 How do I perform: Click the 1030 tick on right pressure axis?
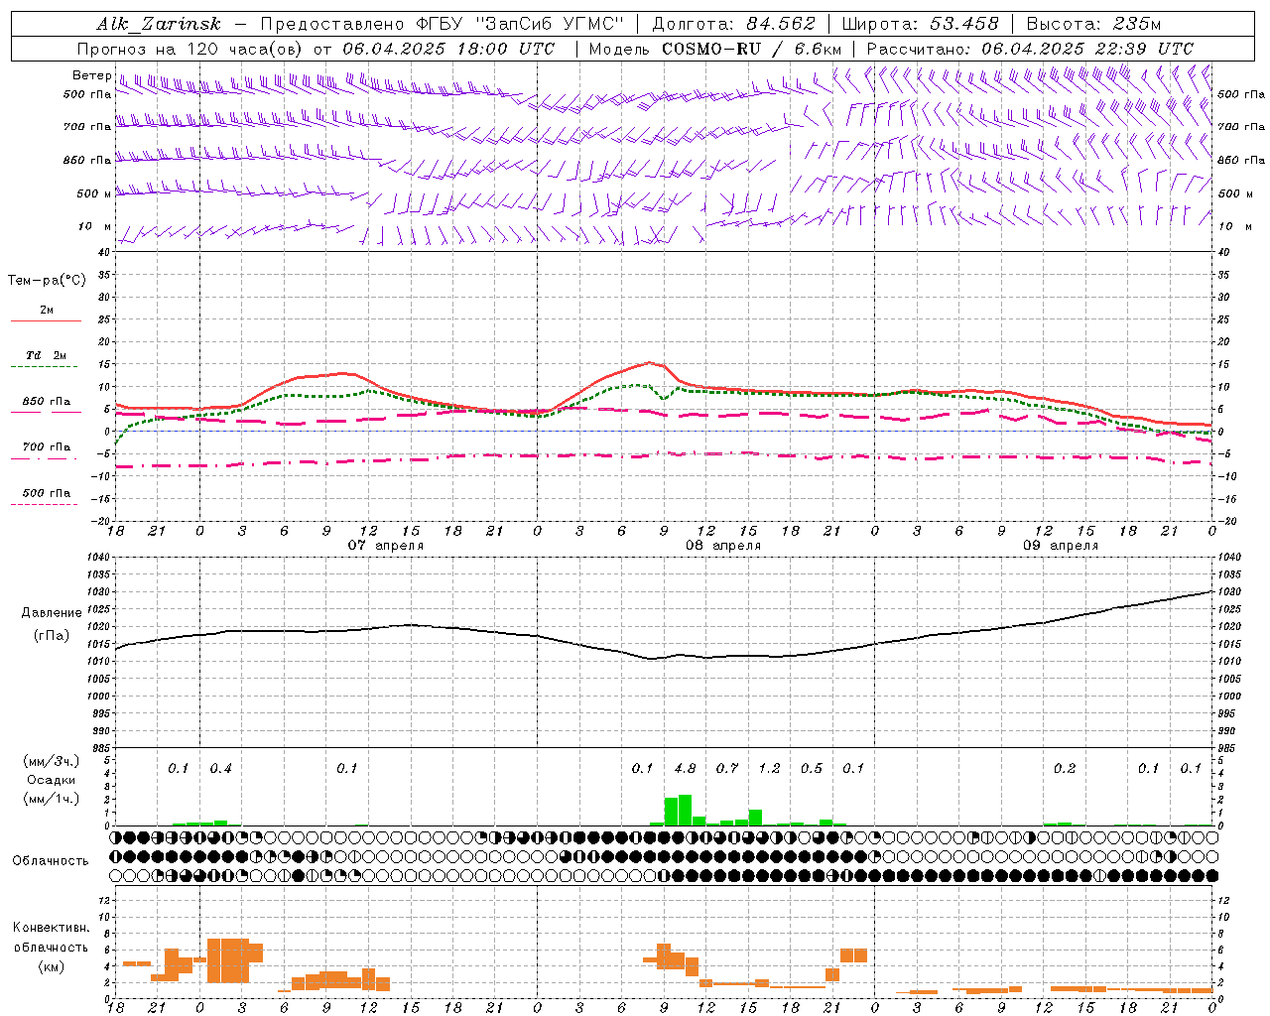click(1228, 592)
